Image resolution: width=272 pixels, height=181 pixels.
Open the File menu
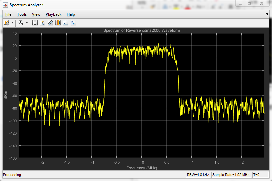pyautogui.click(x=8, y=14)
